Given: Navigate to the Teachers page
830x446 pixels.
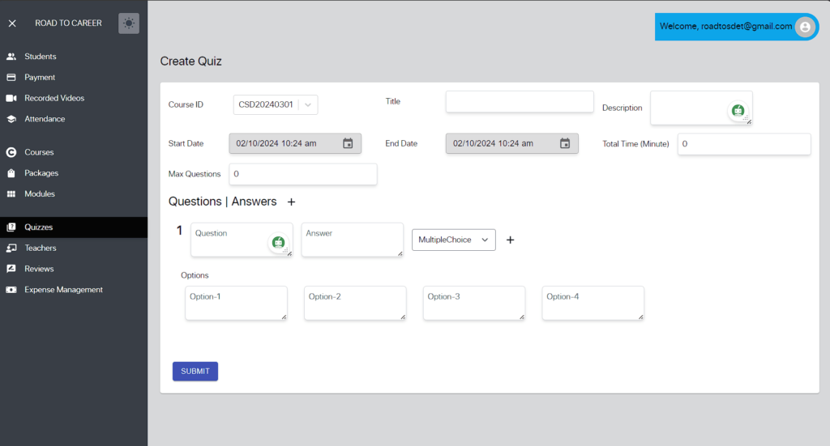Looking at the screenshot, I should 41,248.
